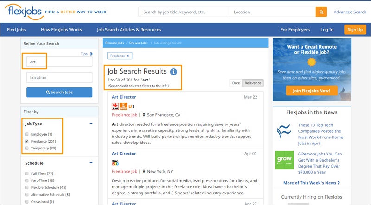Image resolution: width=371 pixels, height=205 pixels.
Task: Click the sidebar Location field
Action: [59, 77]
